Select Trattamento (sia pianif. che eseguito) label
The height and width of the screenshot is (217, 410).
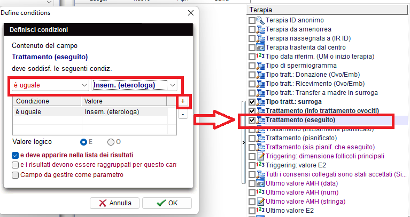pyautogui.click(x=320, y=147)
